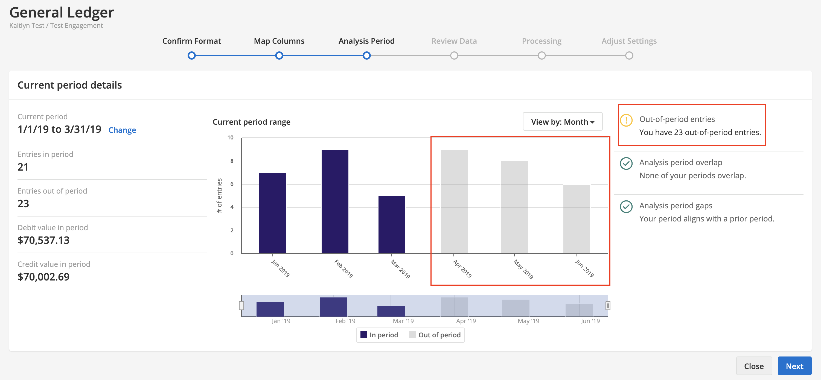Click the Review Data step circle
The height and width of the screenshot is (380, 821).
[454, 56]
